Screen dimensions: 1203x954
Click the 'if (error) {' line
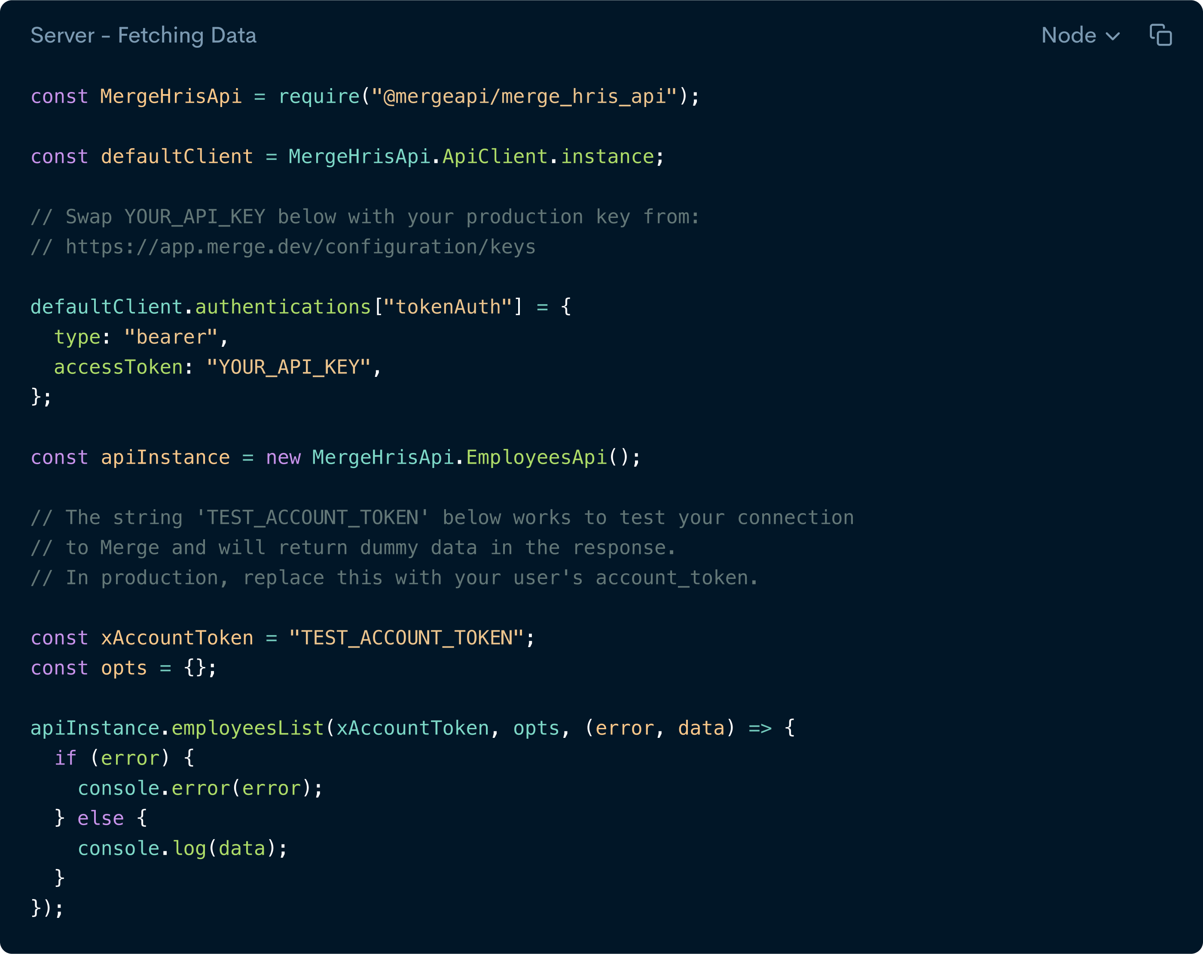(x=125, y=758)
